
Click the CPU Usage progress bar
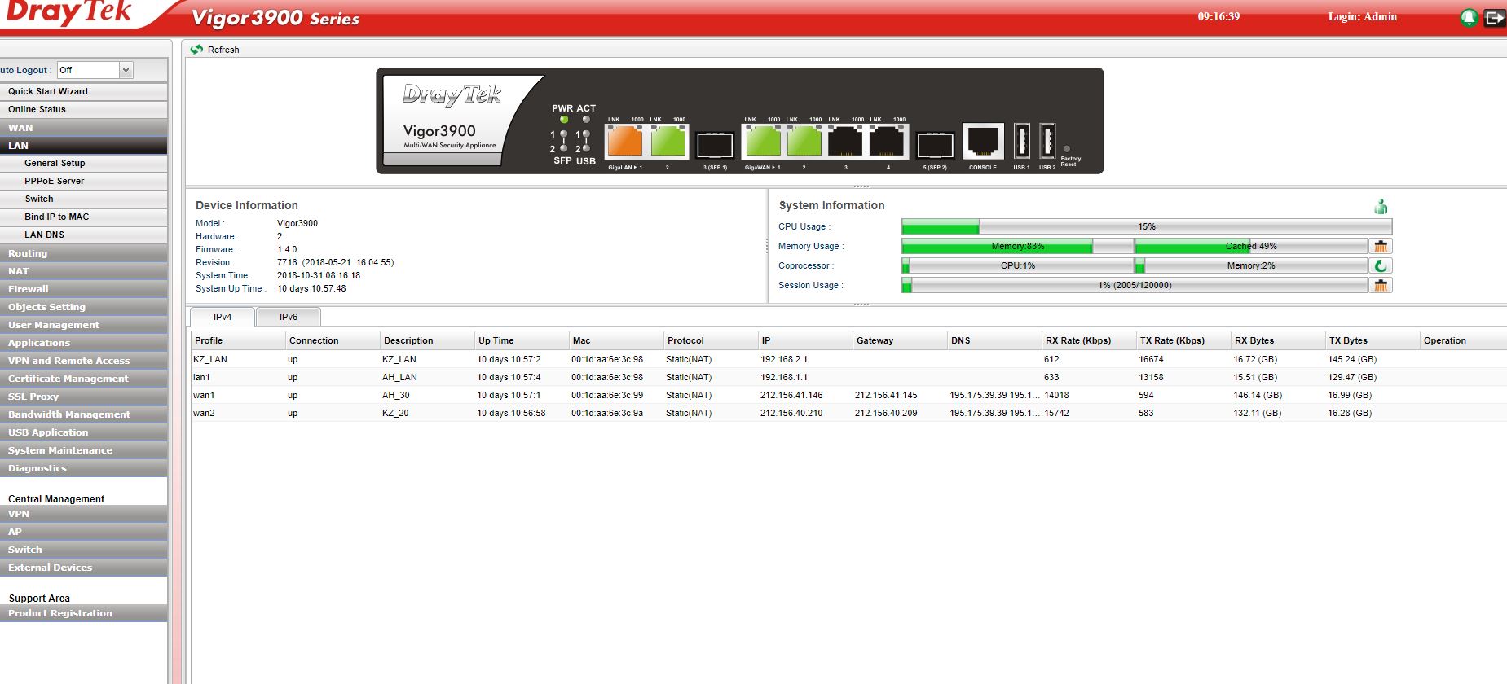point(1146,226)
